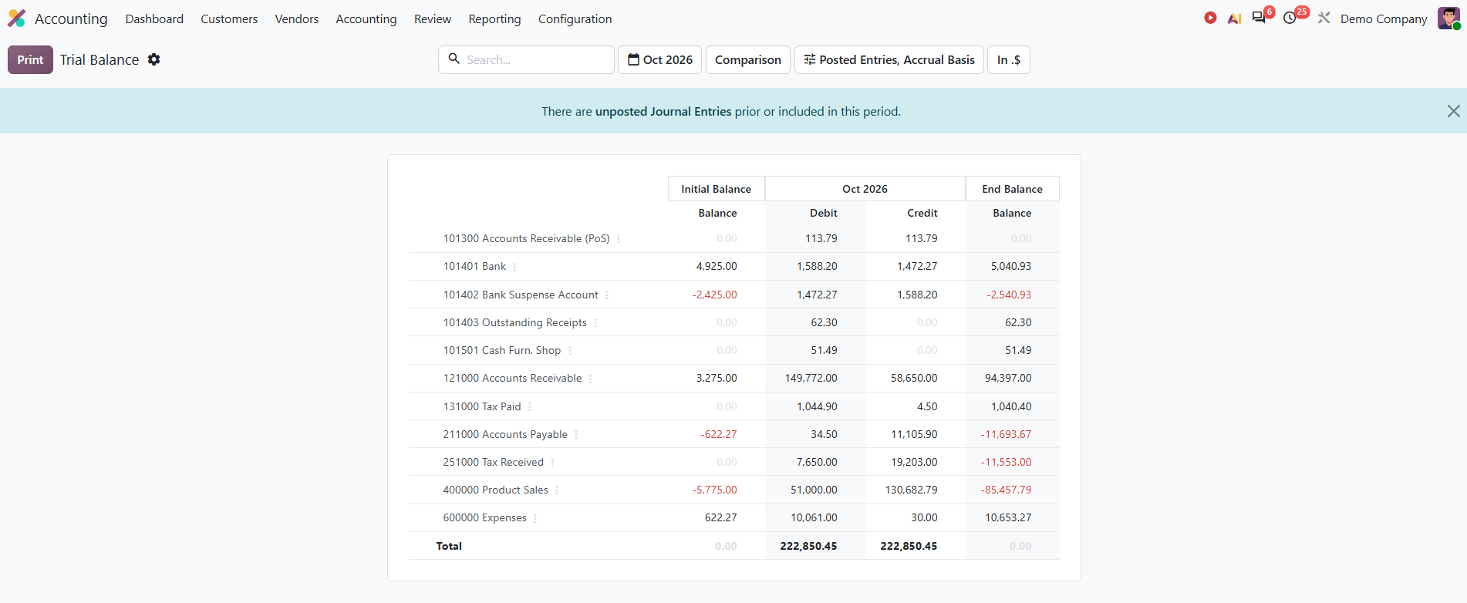The width and height of the screenshot is (1467, 603).
Task: Open the Oct 2026 period picker
Action: (x=659, y=59)
